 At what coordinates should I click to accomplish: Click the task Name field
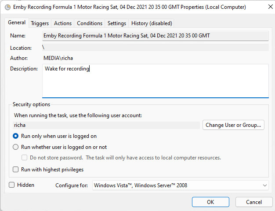coord(155,36)
